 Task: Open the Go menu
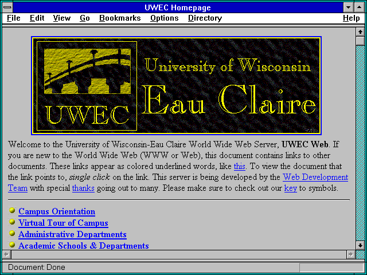[85, 18]
